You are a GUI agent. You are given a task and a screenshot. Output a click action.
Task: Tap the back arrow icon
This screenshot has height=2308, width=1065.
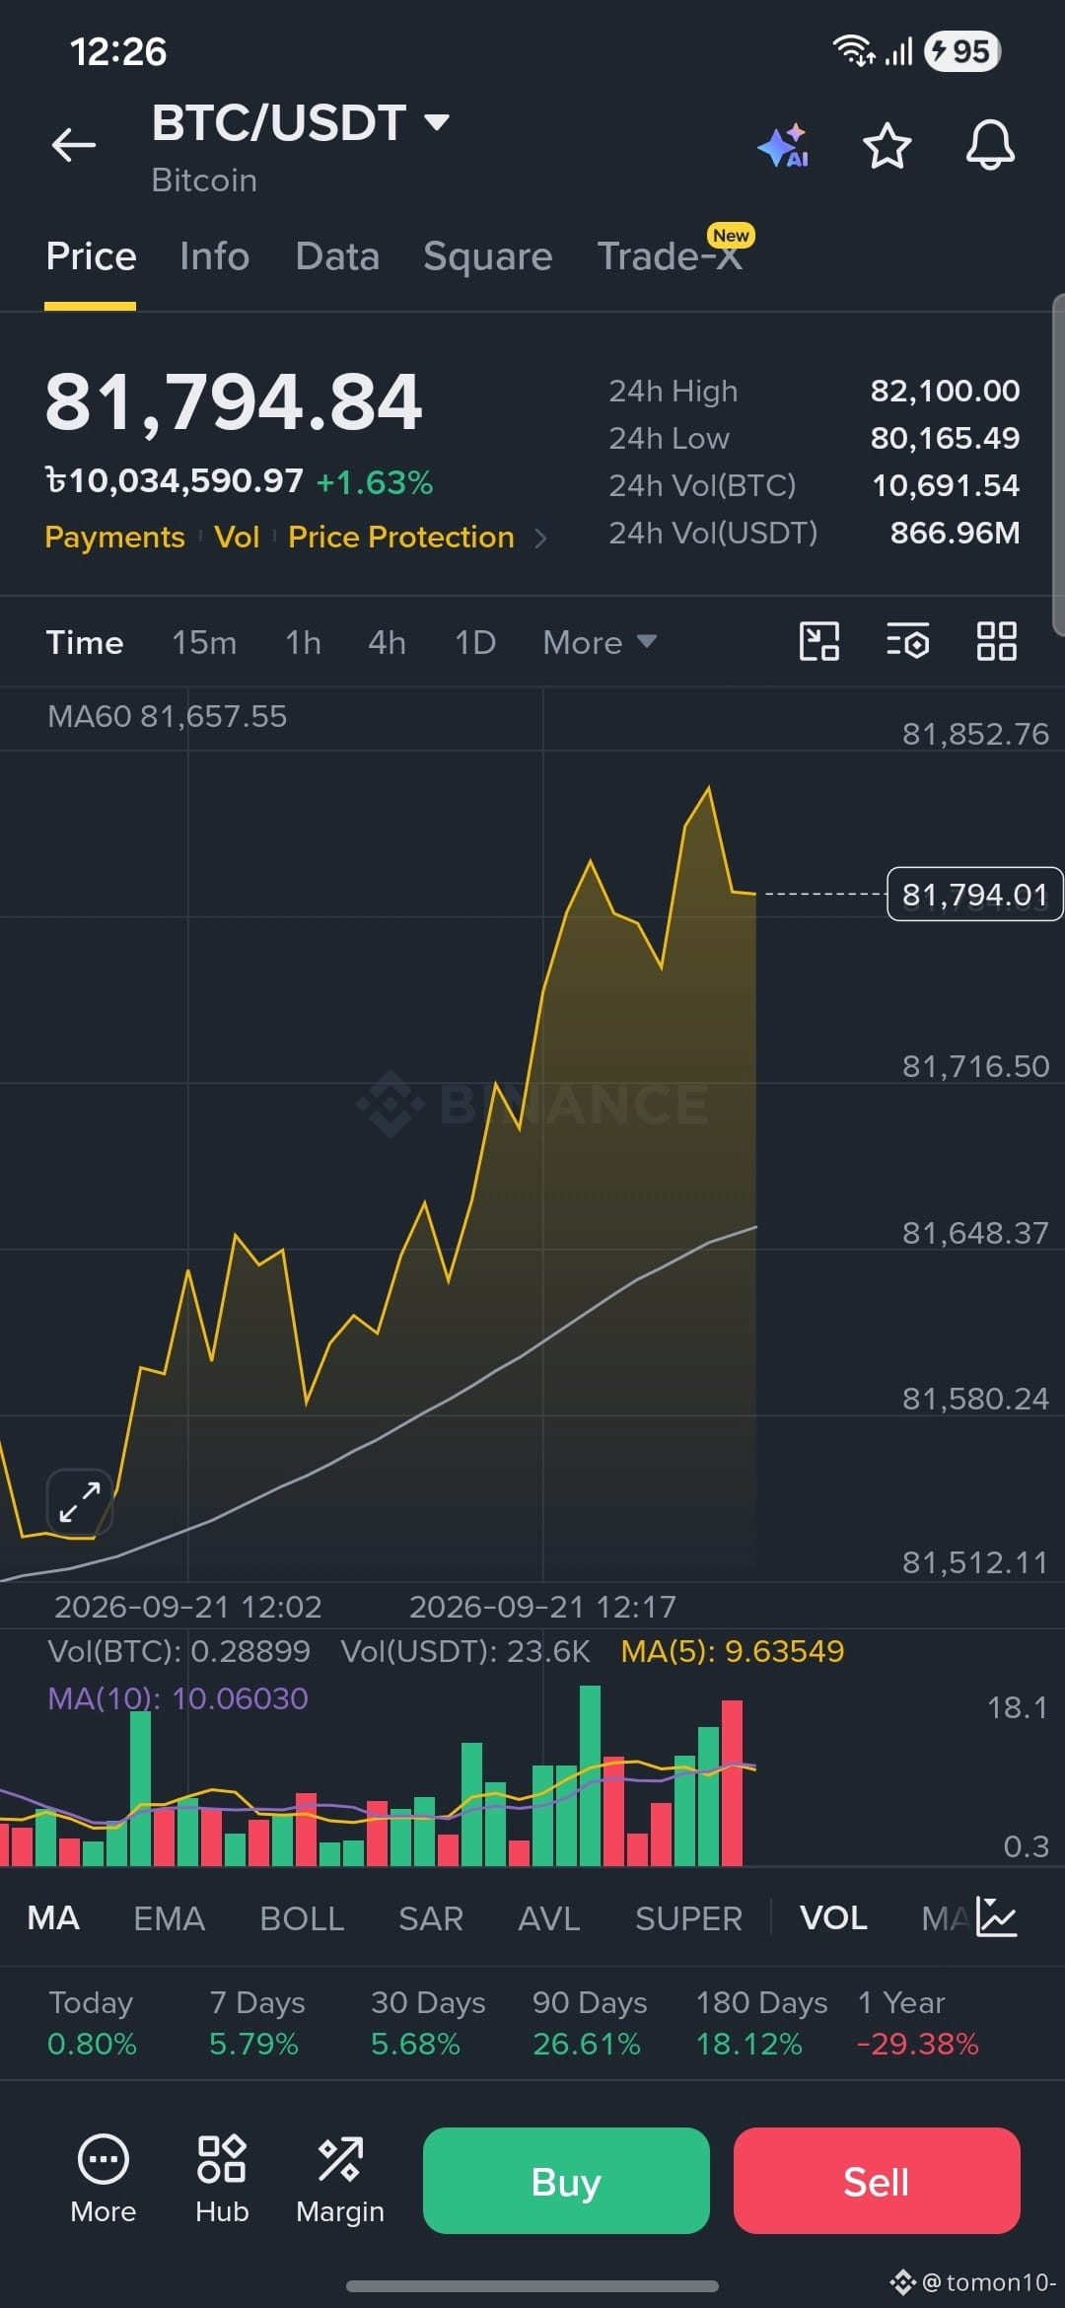pyautogui.click(x=74, y=145)
